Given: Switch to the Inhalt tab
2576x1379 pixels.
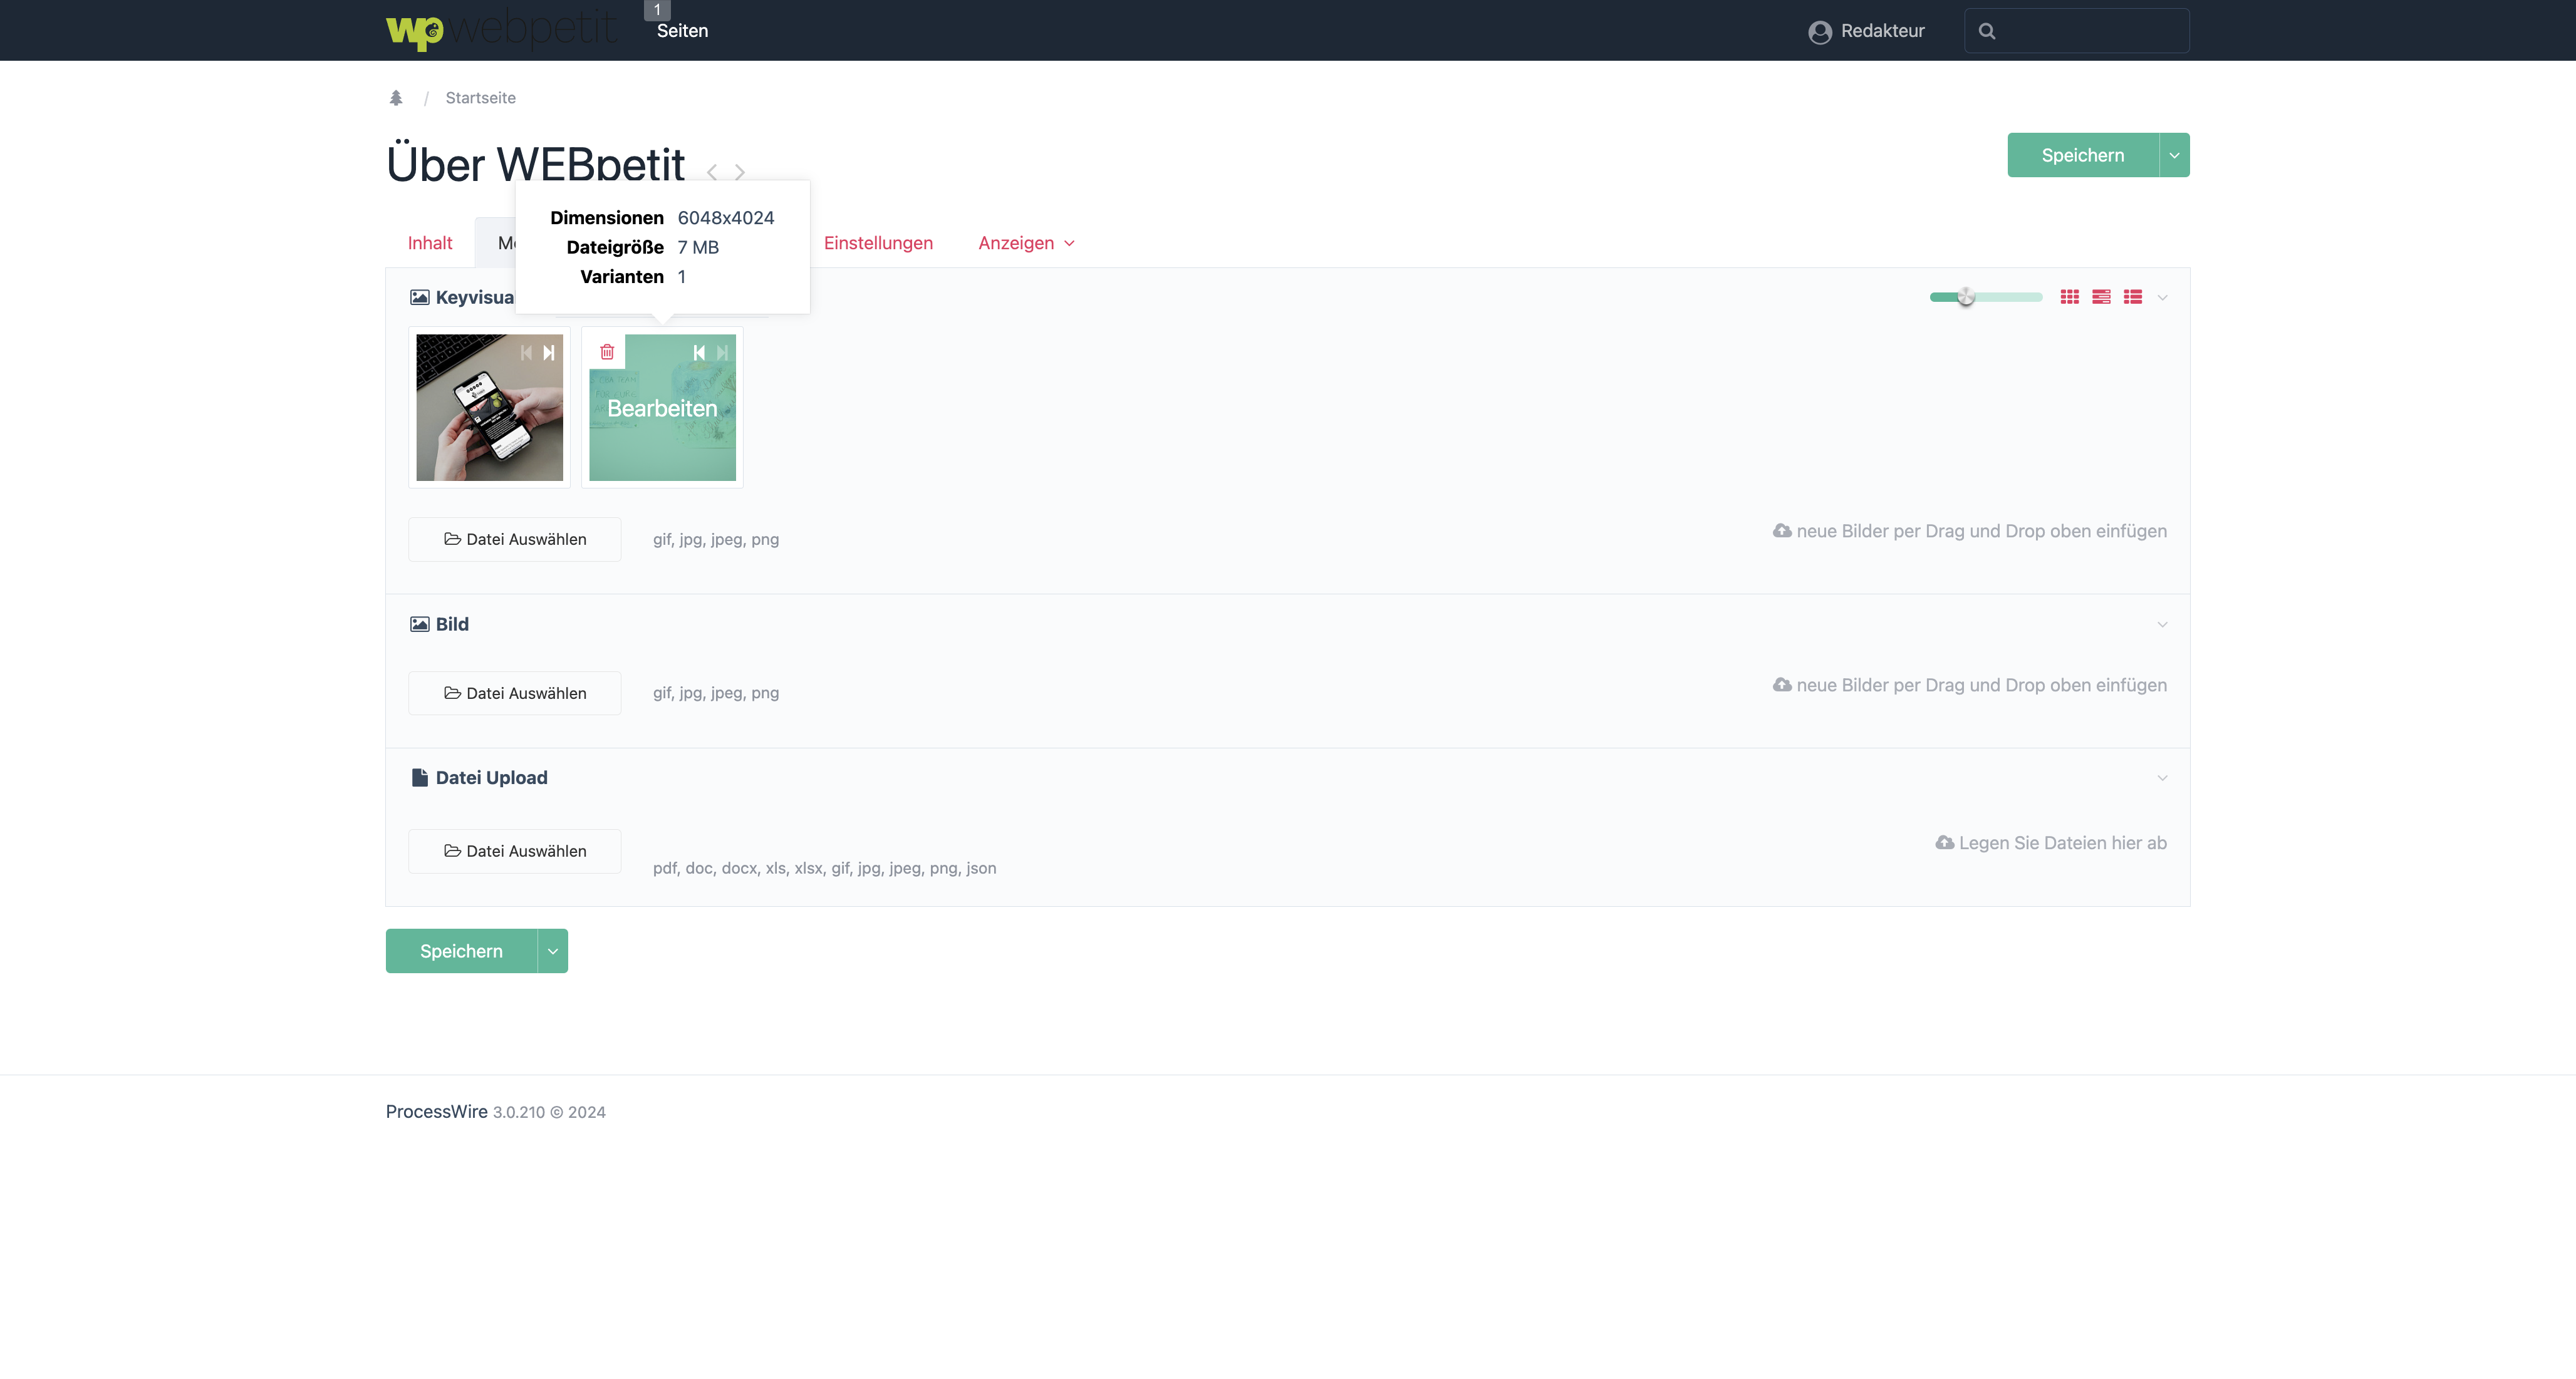Looking at the screenshot, I should (430, 243).
